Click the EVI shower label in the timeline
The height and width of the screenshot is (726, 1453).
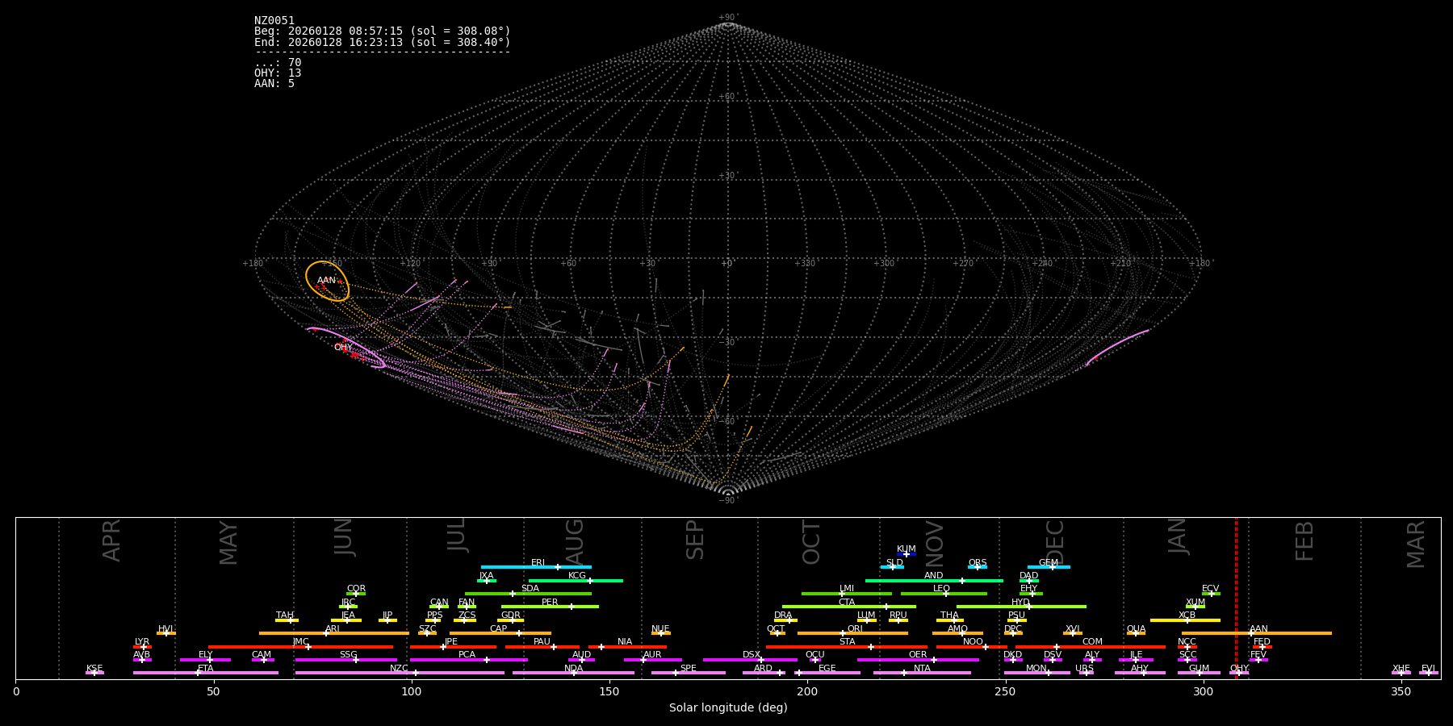click(1428, 669)
